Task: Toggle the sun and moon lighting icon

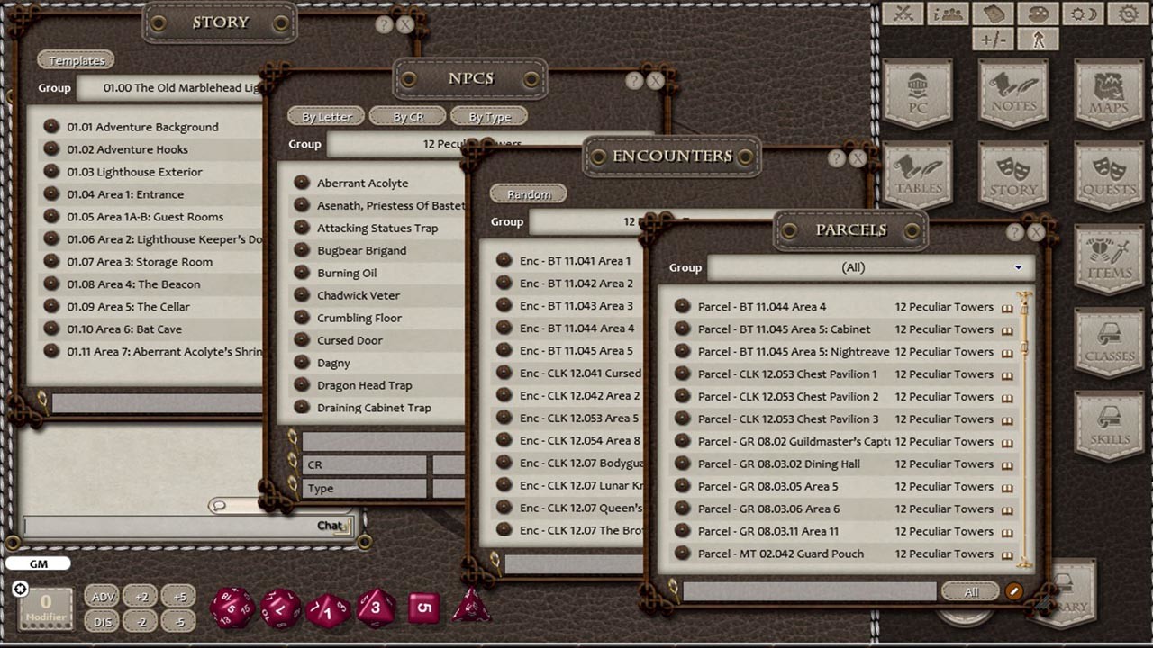Action: point(1082,13)
